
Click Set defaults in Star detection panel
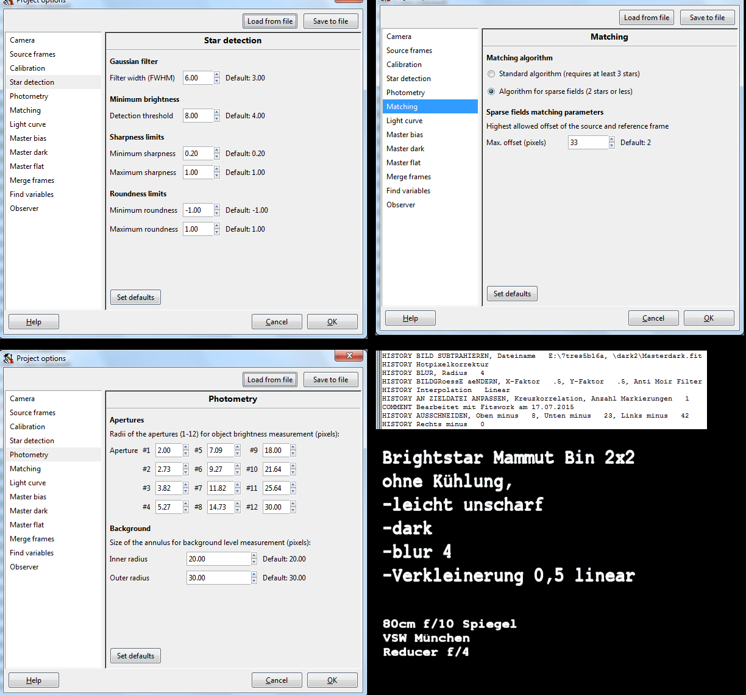[x=135, y=298]
